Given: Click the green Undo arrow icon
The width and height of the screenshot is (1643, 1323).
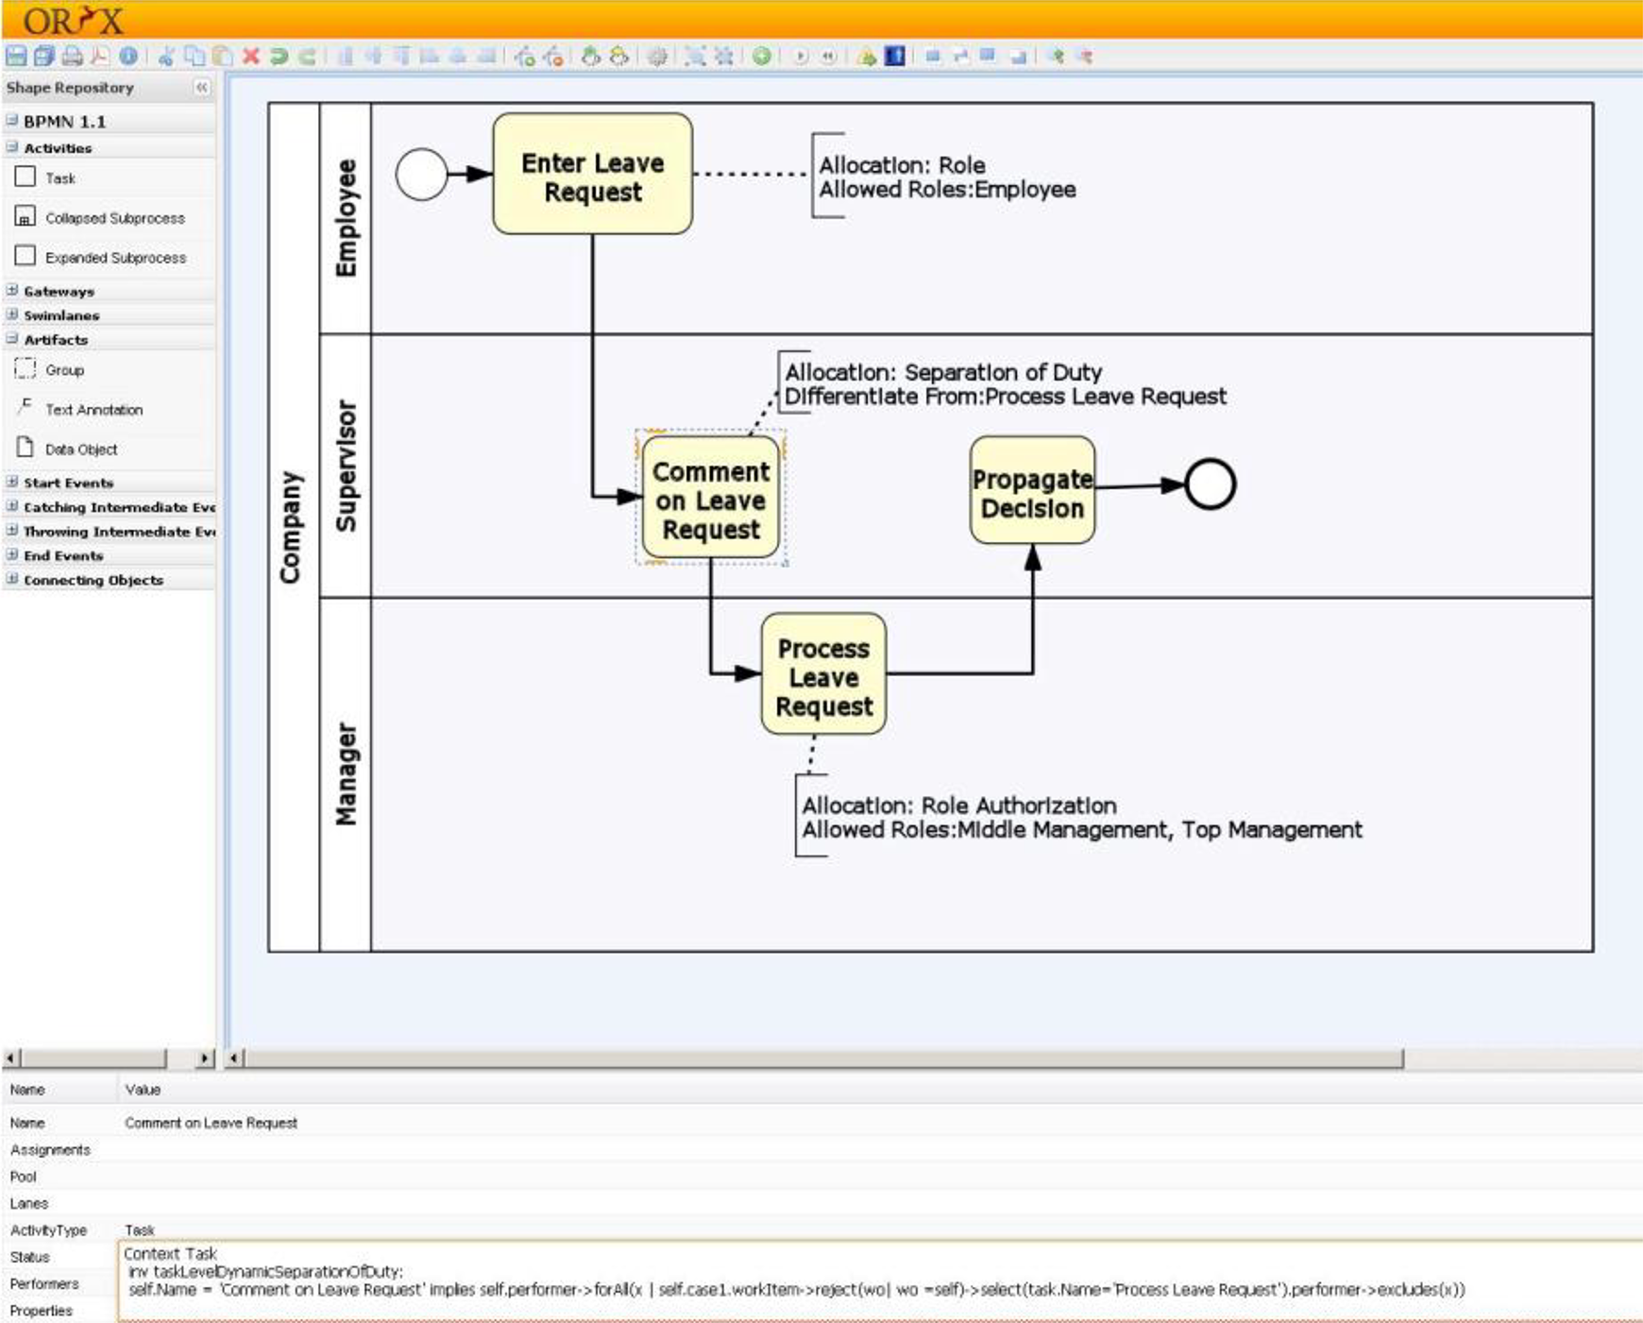Looking at the screenshot, I should [x=279, y=56].
